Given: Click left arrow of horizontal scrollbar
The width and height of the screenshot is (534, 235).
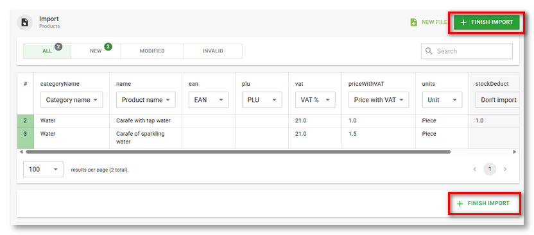Looking at the screenshot, I should 21,152.
